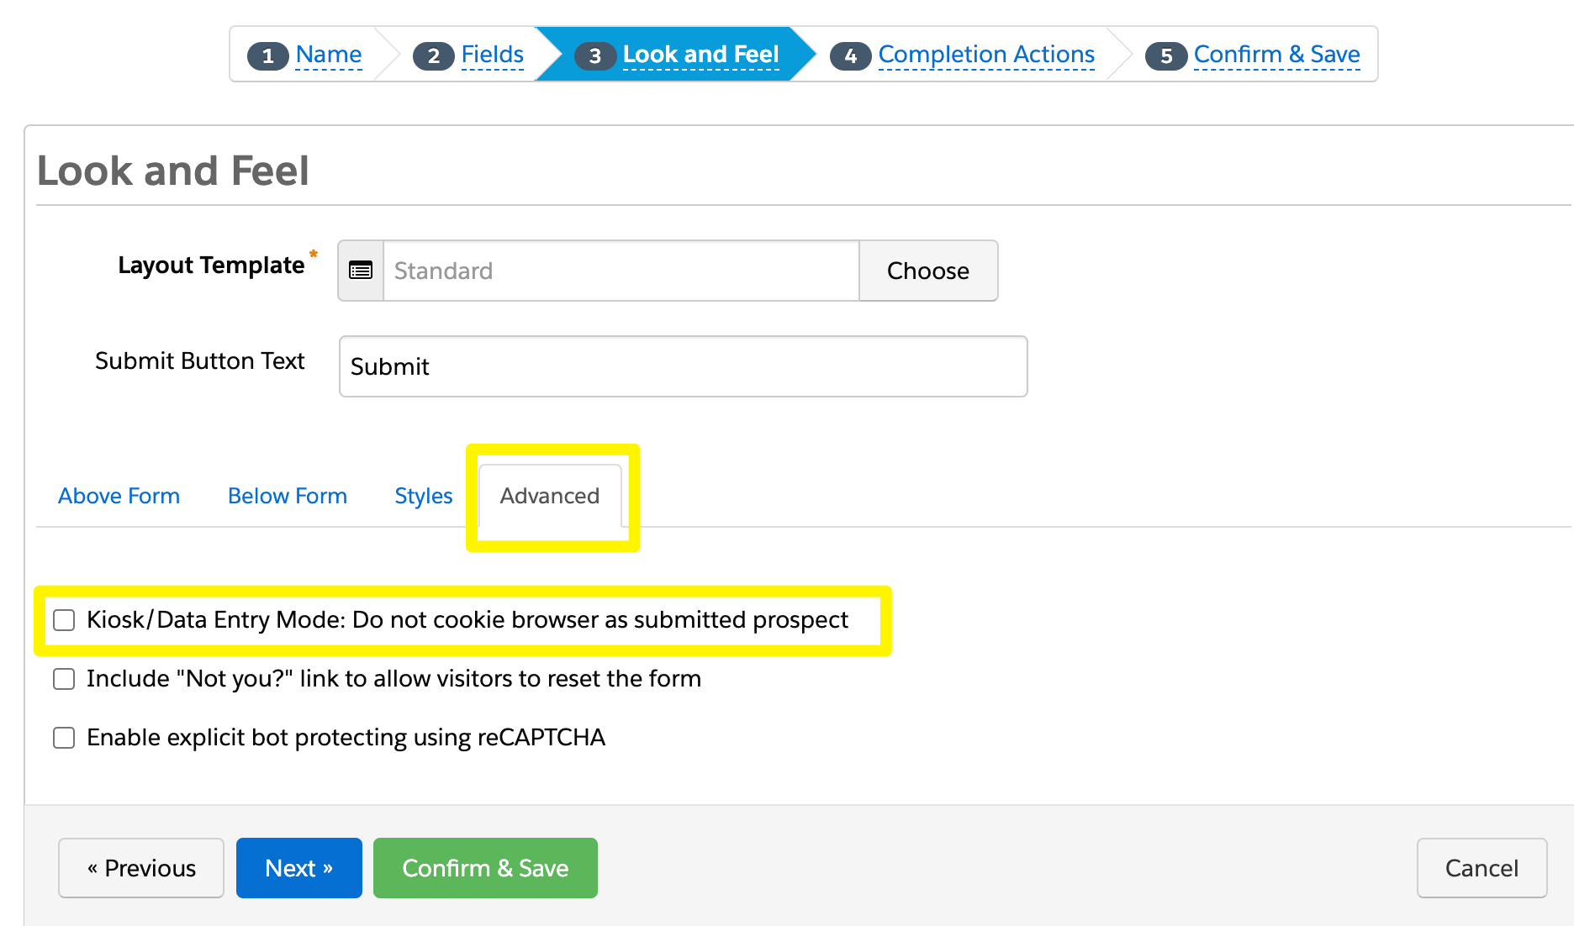Open the Styles tab
Screen dimensions: 1574x926
424,496
